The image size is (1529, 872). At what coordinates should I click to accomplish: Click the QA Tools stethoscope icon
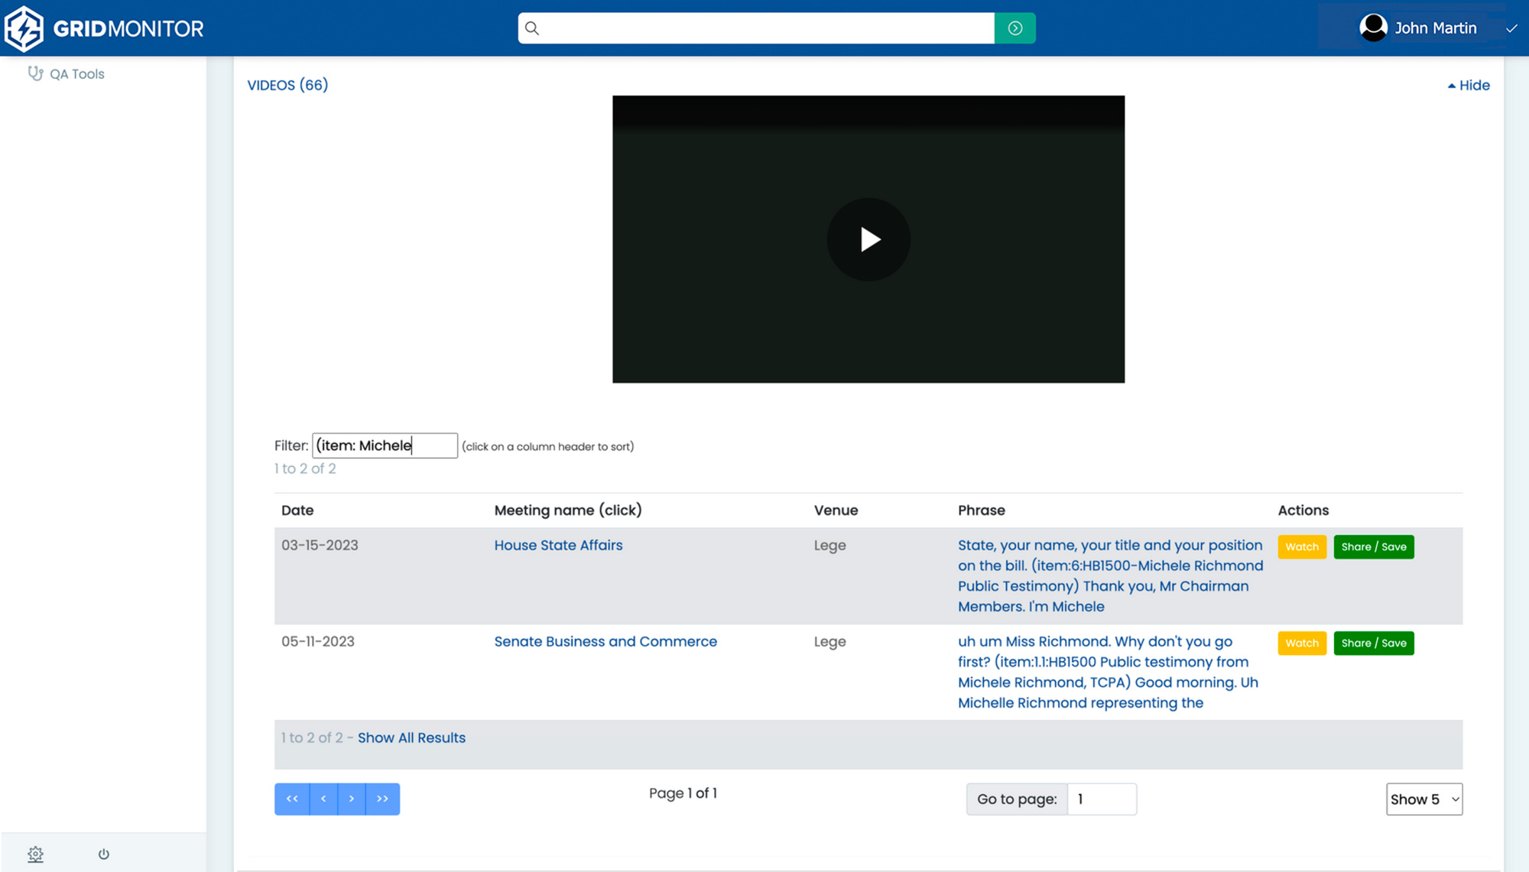tap(35, 73)
